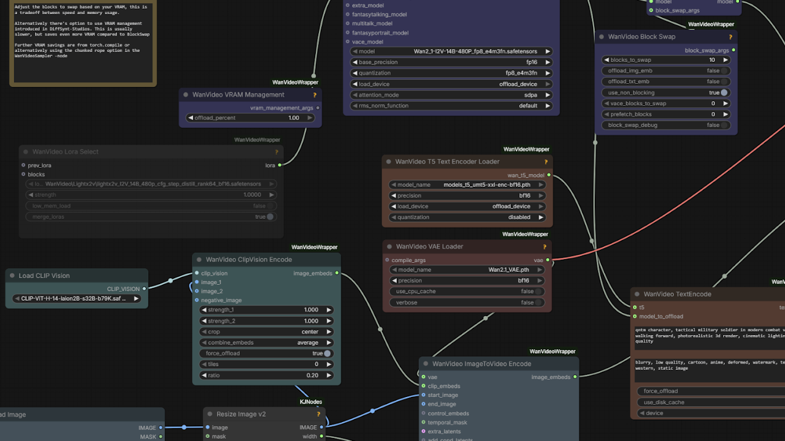
Task: Collapse the WanVideo Block Swap node
Action: click(602, 37)
